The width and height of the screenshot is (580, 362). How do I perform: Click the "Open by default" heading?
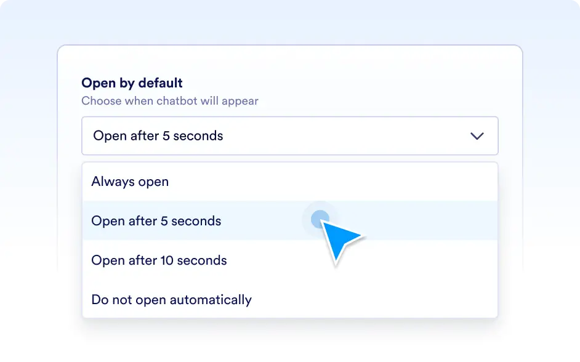click(132, 83)
